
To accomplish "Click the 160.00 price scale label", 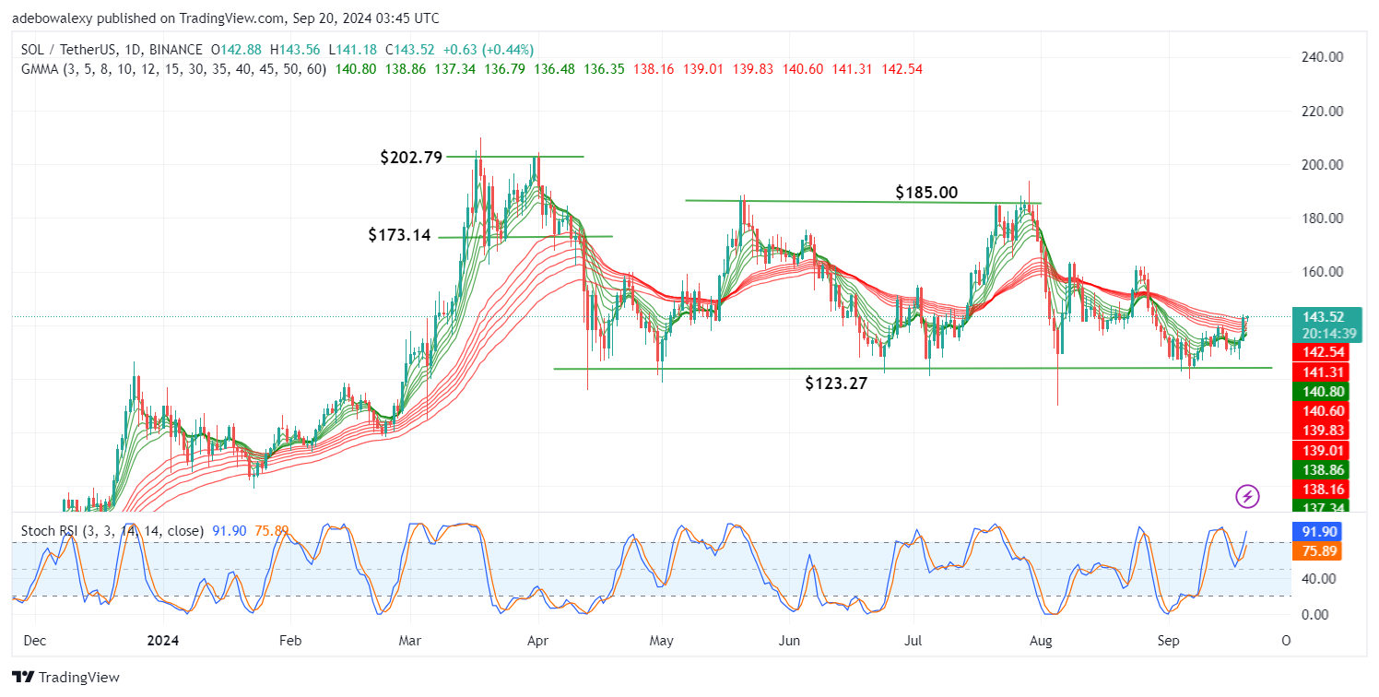I will coord(1324,272).
